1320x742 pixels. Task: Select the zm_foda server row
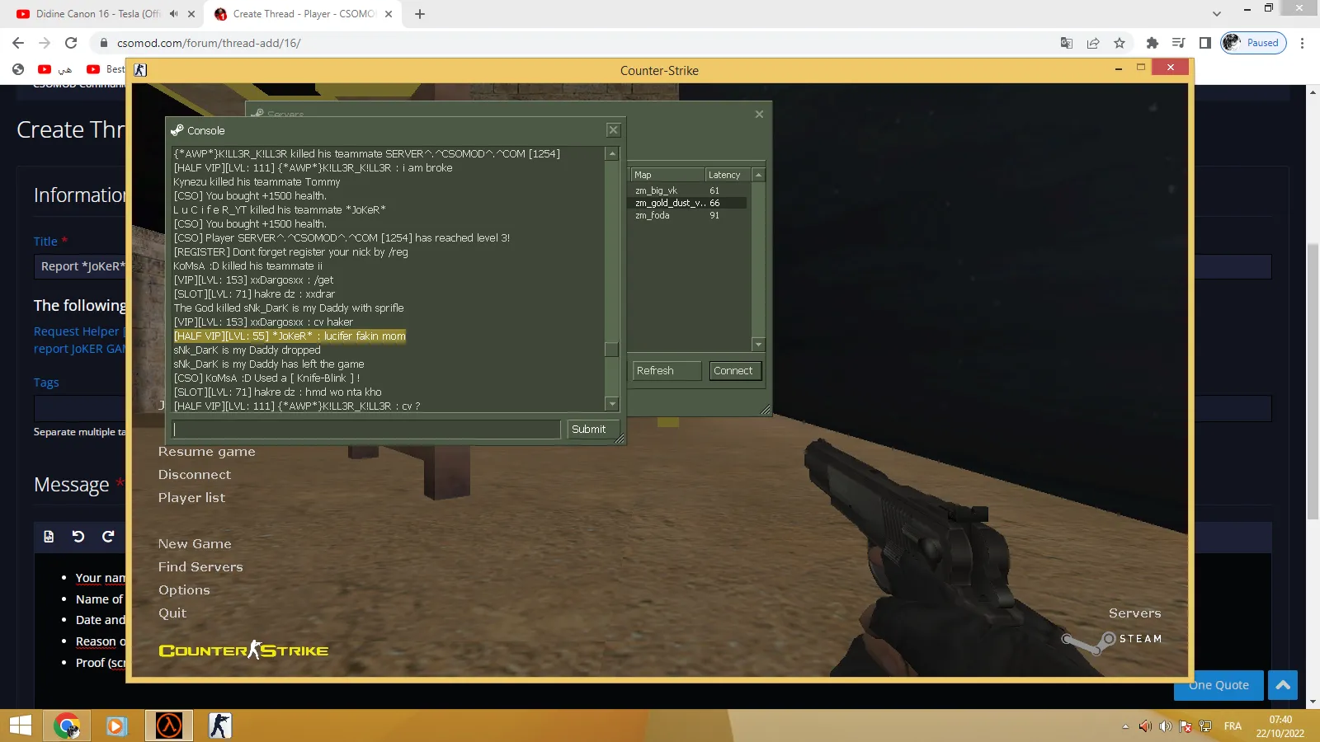point(689,215)
